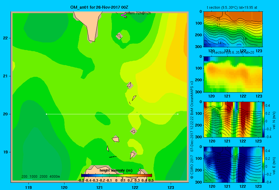Screen dimensions: 279x190
Task: Click the vel. E (m/s) axis label
Action: (x=274, y=165)
